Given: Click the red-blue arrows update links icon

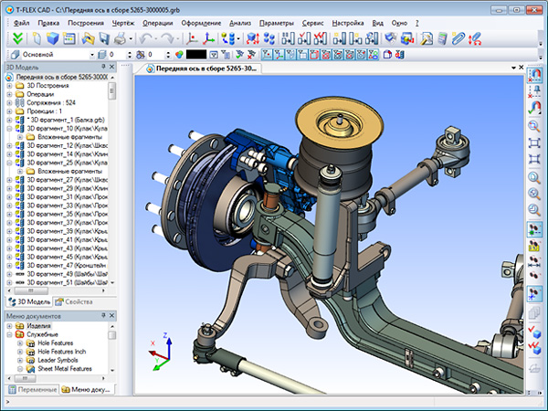Looking at the screenshot, I should pos(475,38).
